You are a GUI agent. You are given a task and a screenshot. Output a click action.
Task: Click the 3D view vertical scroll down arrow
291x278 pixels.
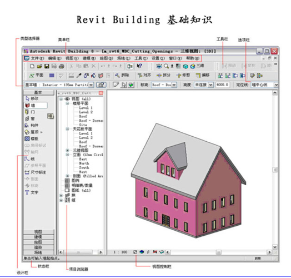pos(275,247)
